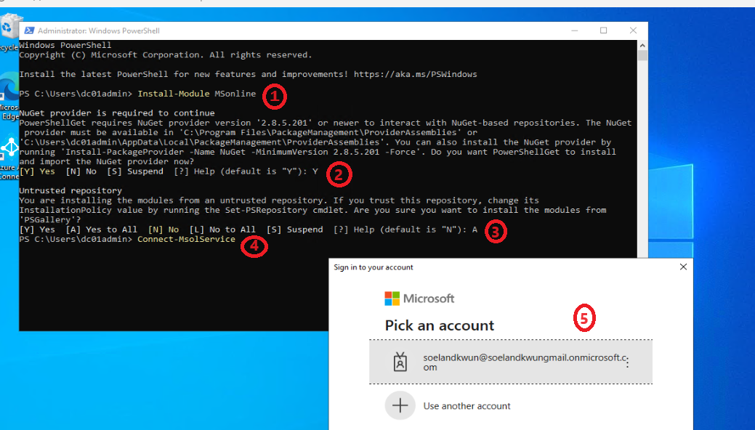
Task: Click the account badge icon beside soelandkwun
Action: 400,362
